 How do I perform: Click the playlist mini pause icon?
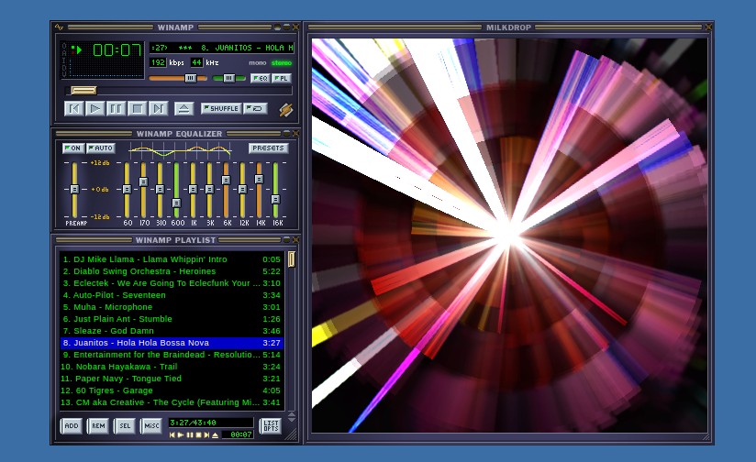(190, 435)
